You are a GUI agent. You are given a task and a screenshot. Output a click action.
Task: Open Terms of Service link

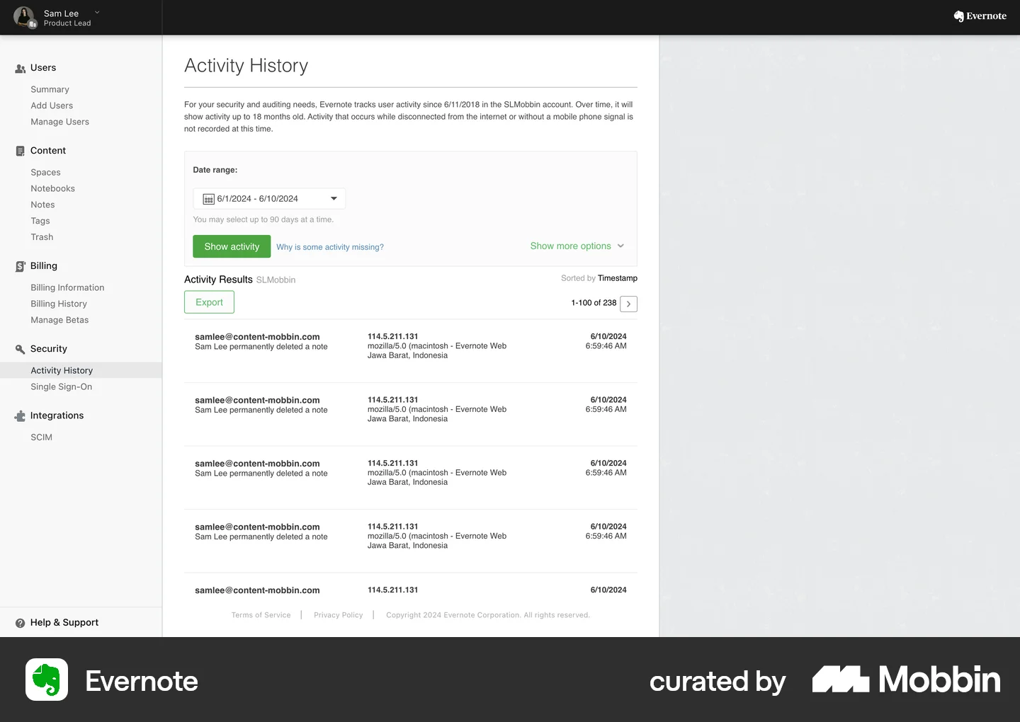261,615
